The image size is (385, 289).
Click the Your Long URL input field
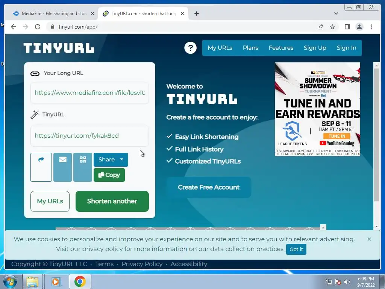pyautogui.click(x=89, y=93)
